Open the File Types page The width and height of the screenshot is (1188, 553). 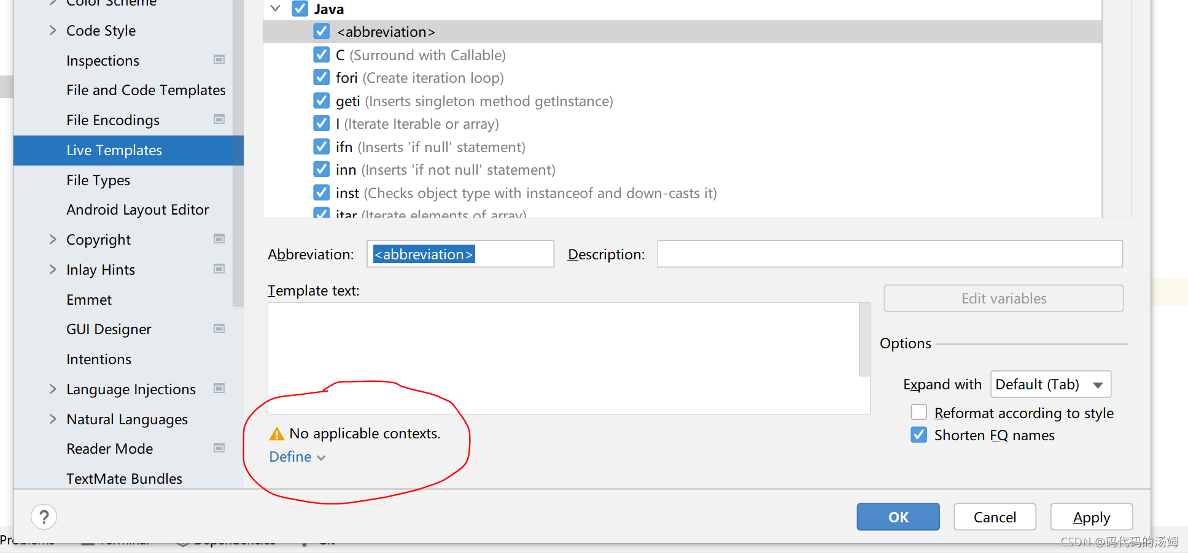tap(98, 180)
